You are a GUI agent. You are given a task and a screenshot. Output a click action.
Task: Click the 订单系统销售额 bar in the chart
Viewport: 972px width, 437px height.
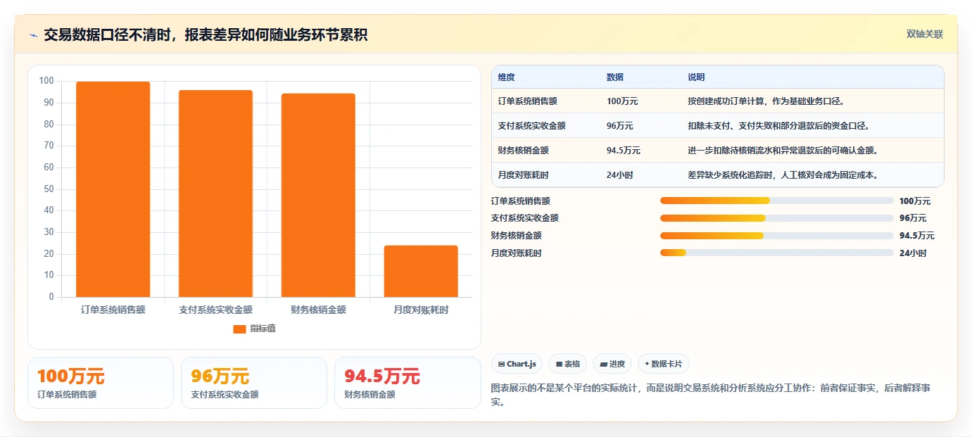pos(113,189)
